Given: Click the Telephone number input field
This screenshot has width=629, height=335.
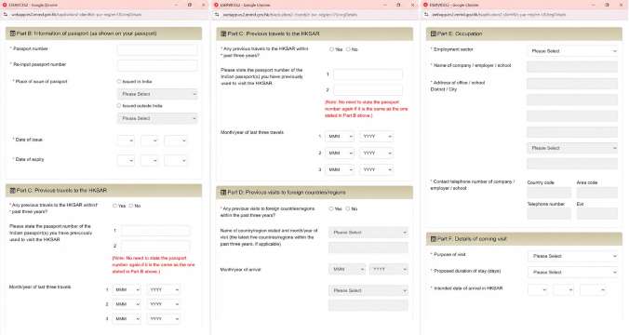Looking at the screenshot, I should (549, 213).
